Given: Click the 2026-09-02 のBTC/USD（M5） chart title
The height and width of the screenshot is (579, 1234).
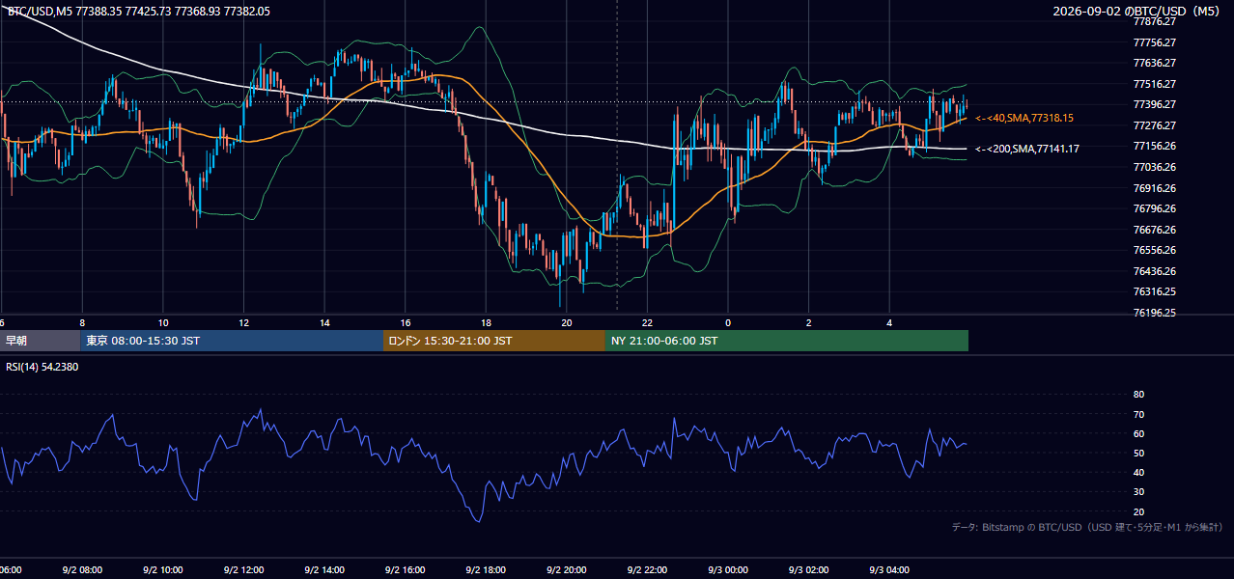Looking at the screenshot, I should tap(1138, 11).
